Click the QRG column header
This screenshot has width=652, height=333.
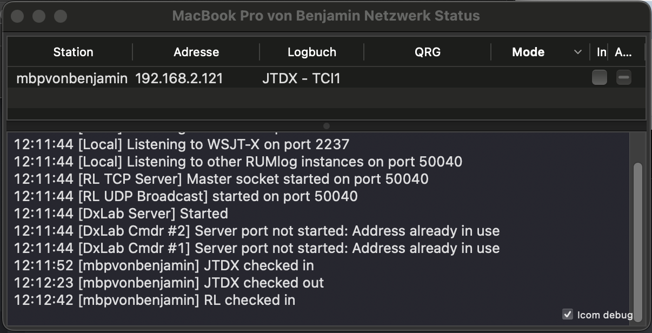428,52
